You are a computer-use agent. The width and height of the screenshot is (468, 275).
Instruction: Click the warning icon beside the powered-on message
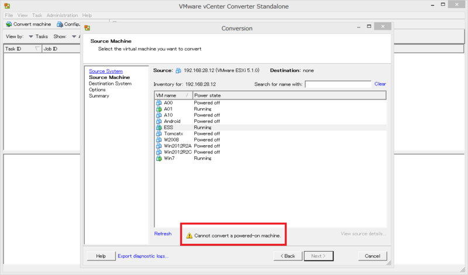189,236
